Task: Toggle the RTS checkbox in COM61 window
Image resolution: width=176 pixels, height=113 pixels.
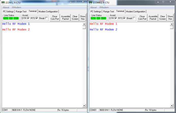Action: [x=124, y=18]
